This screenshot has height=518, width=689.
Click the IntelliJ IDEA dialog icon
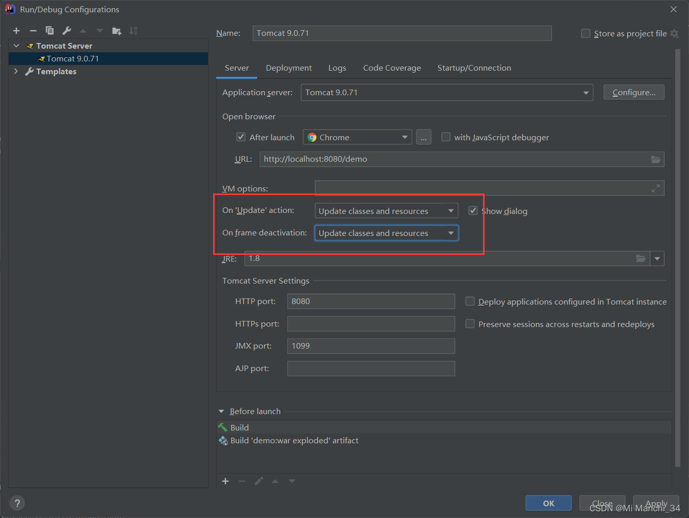coord(10,9)
